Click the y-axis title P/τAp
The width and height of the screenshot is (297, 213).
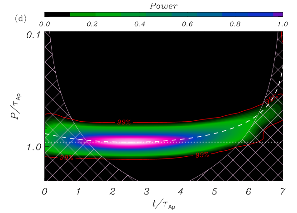[16, 106]
